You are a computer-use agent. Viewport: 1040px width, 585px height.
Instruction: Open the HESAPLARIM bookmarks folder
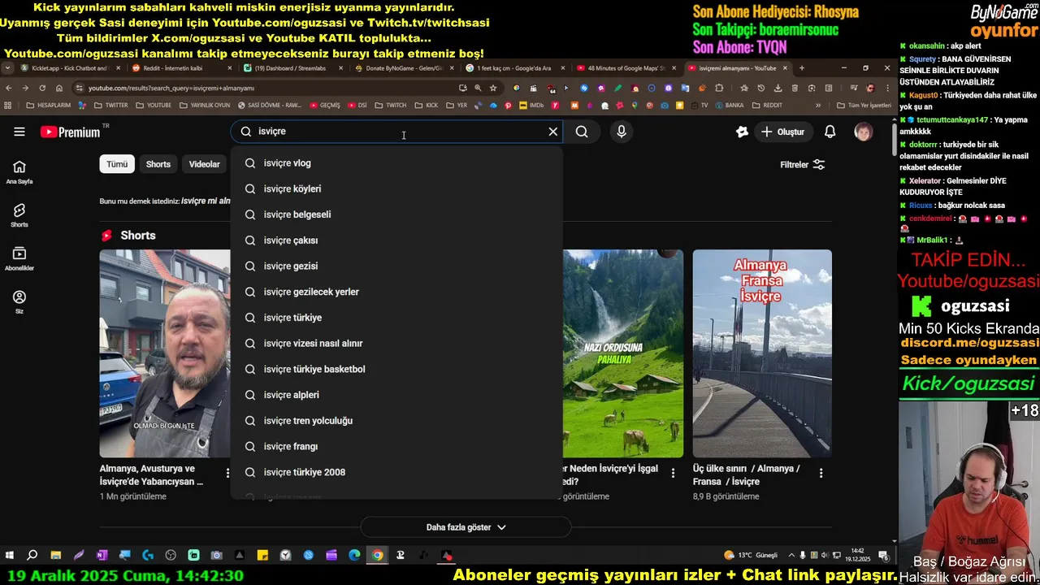tap(48, 105)
